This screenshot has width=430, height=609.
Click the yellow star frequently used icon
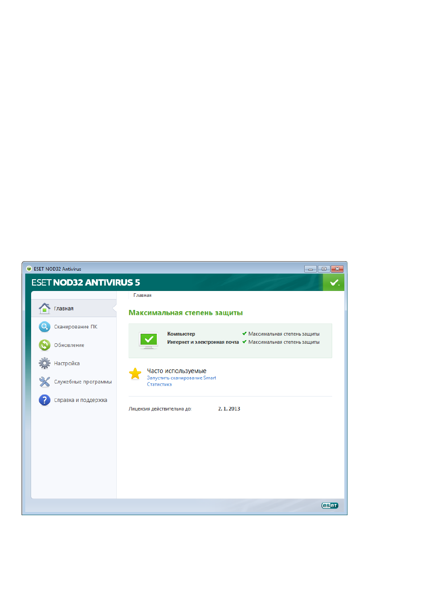coord(135,374)
